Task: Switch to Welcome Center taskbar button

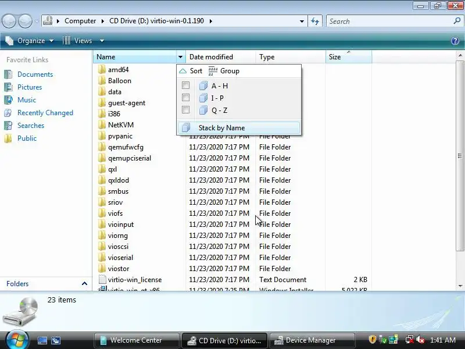Action: tap(137, 340)
